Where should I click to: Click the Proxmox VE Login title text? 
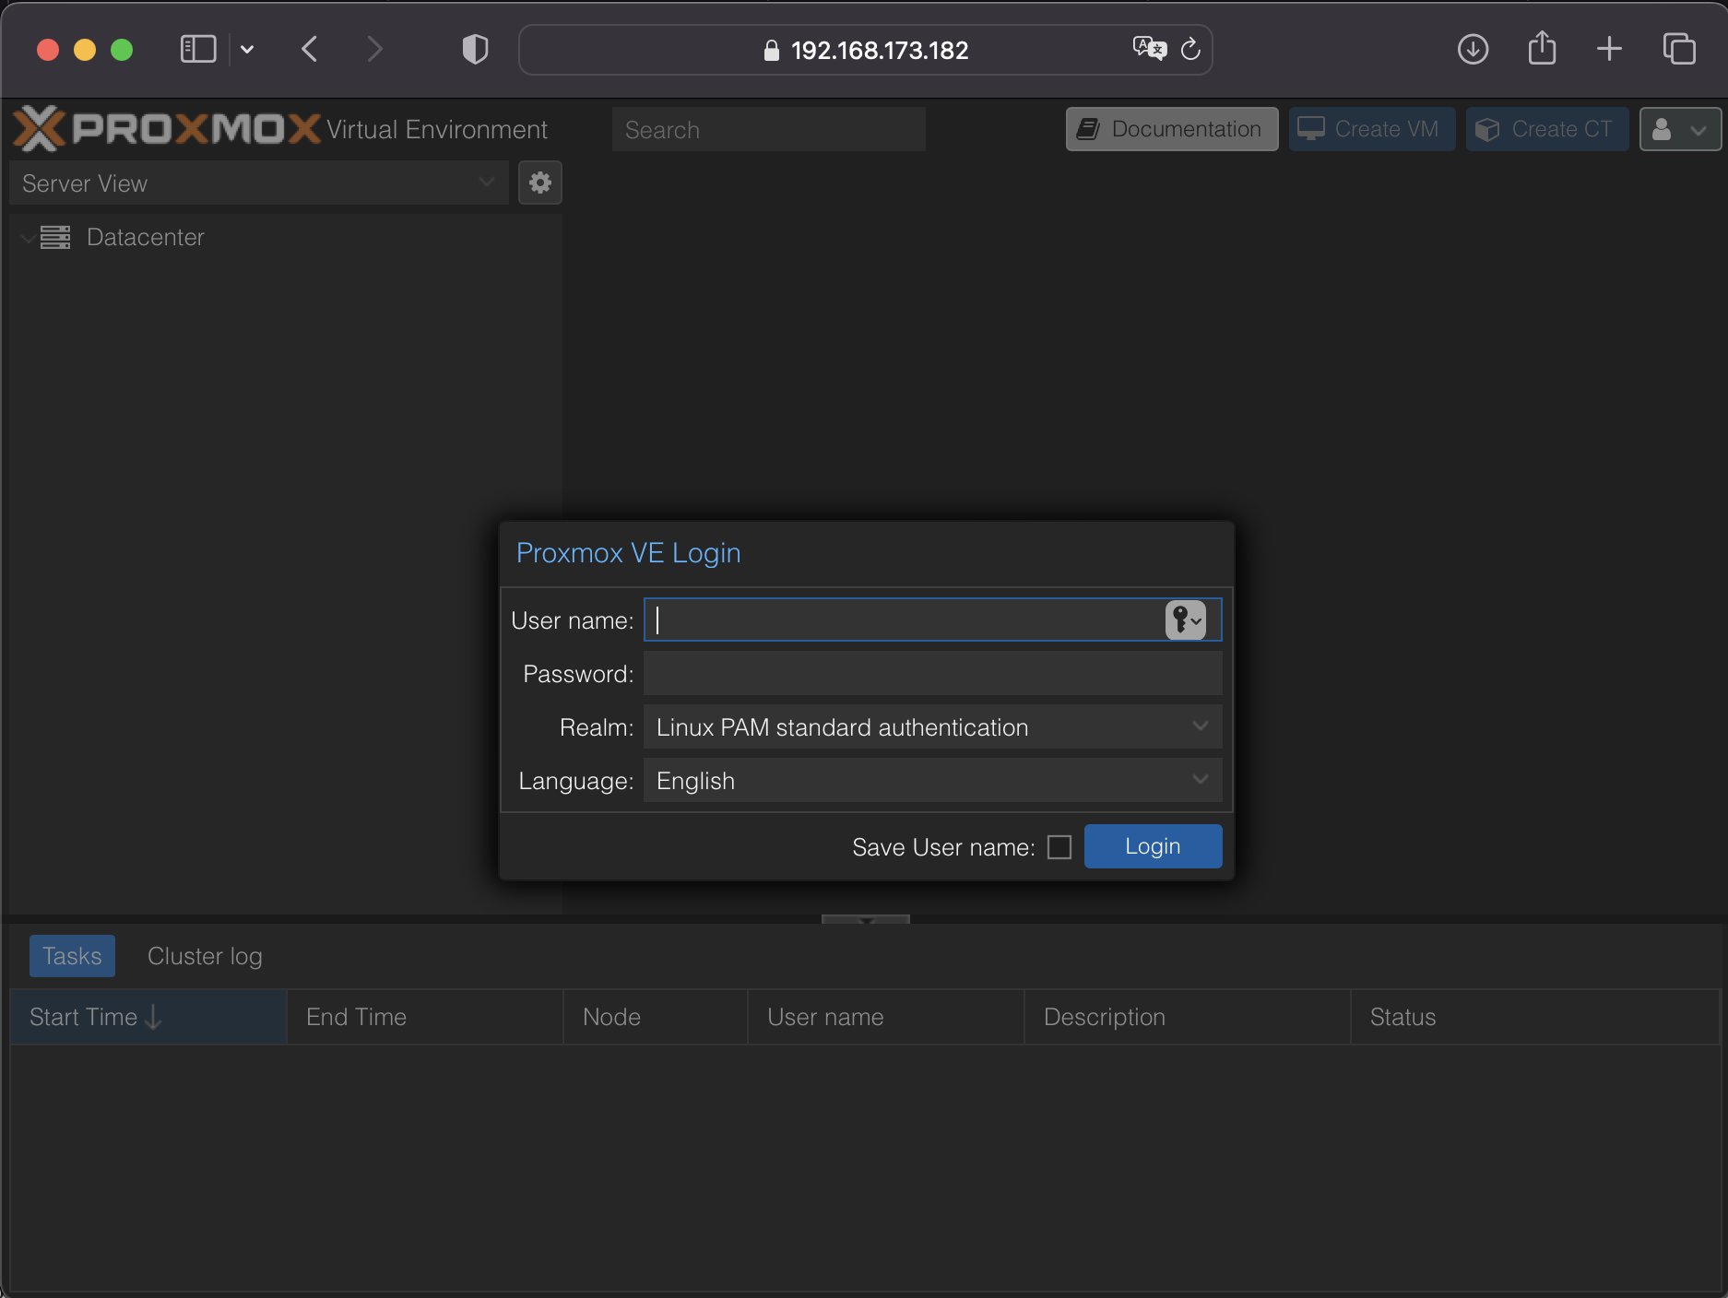click(x=628, y=552)
